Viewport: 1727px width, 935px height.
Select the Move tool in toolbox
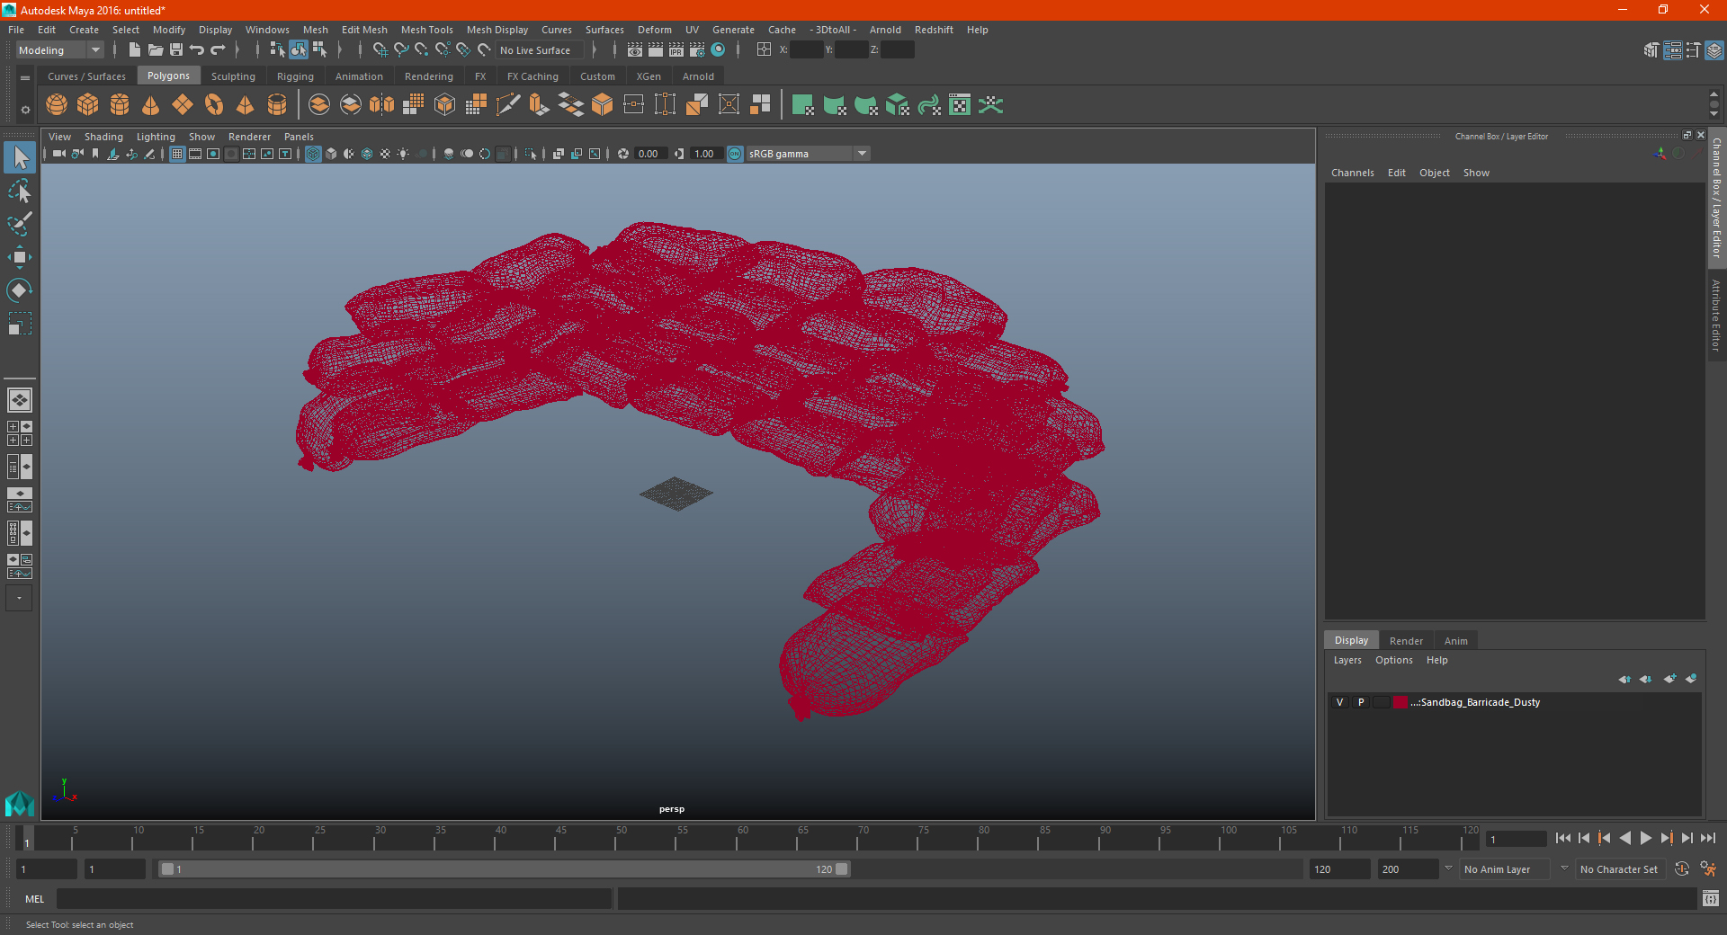tap(20, 257)
